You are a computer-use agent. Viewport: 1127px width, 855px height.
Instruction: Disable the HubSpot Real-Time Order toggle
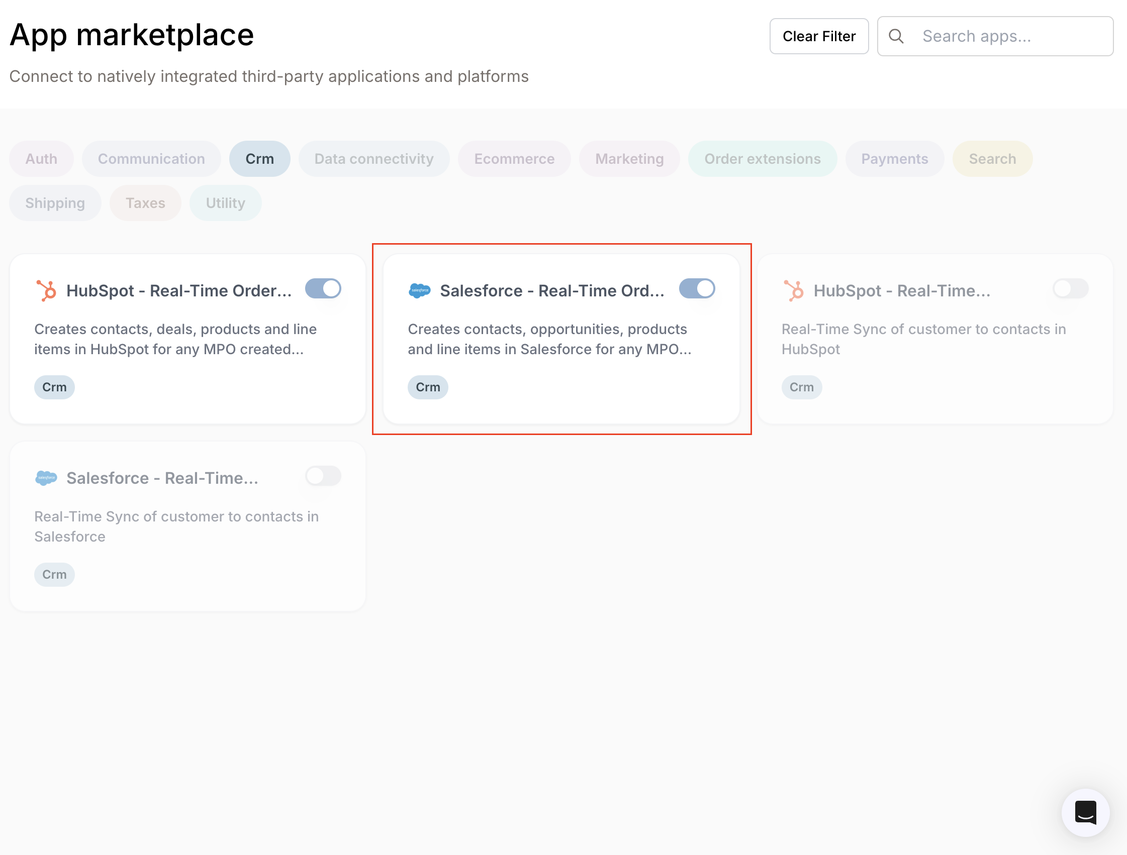click(x=323, y=288)
